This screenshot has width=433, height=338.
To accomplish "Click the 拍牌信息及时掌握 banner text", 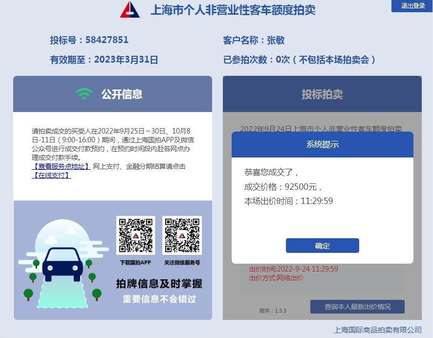I will click(x=159, y=284).
